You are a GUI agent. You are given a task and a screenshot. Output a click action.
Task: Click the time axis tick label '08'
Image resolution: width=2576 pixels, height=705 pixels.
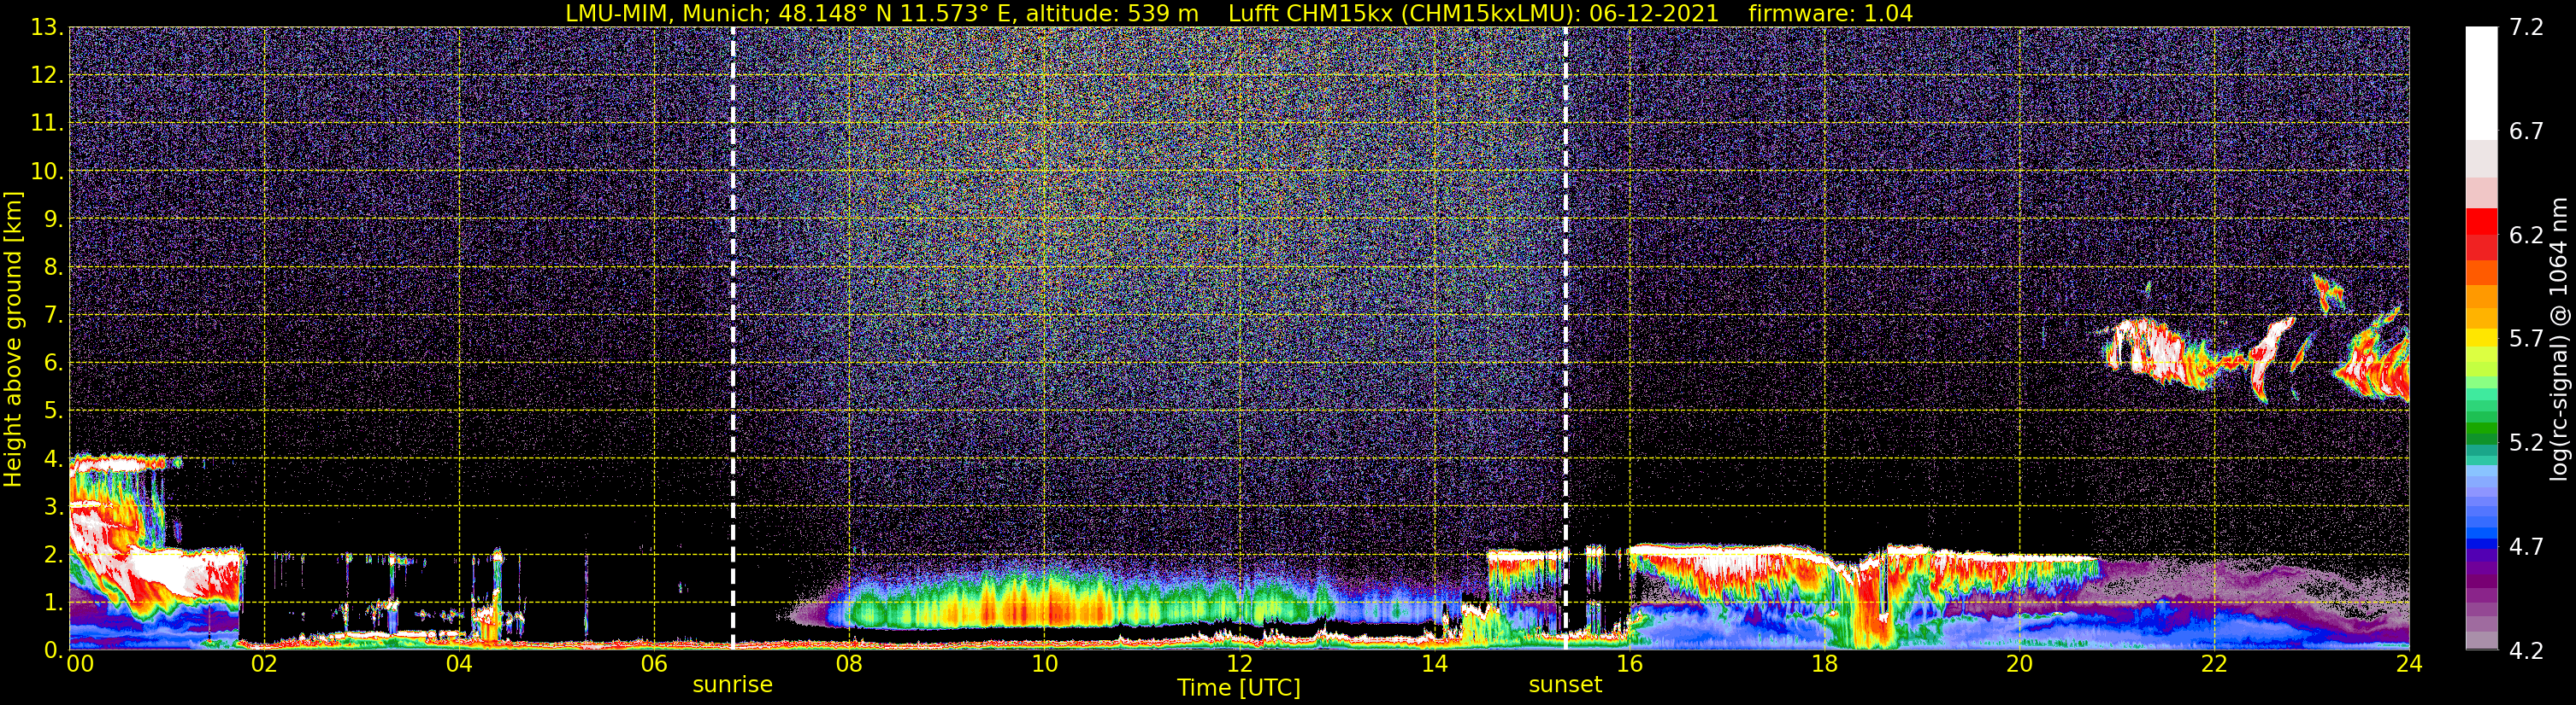pos(849,664)
